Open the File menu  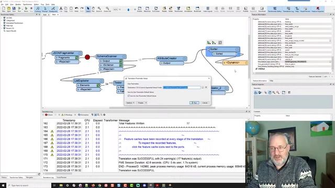pos(2,4)
